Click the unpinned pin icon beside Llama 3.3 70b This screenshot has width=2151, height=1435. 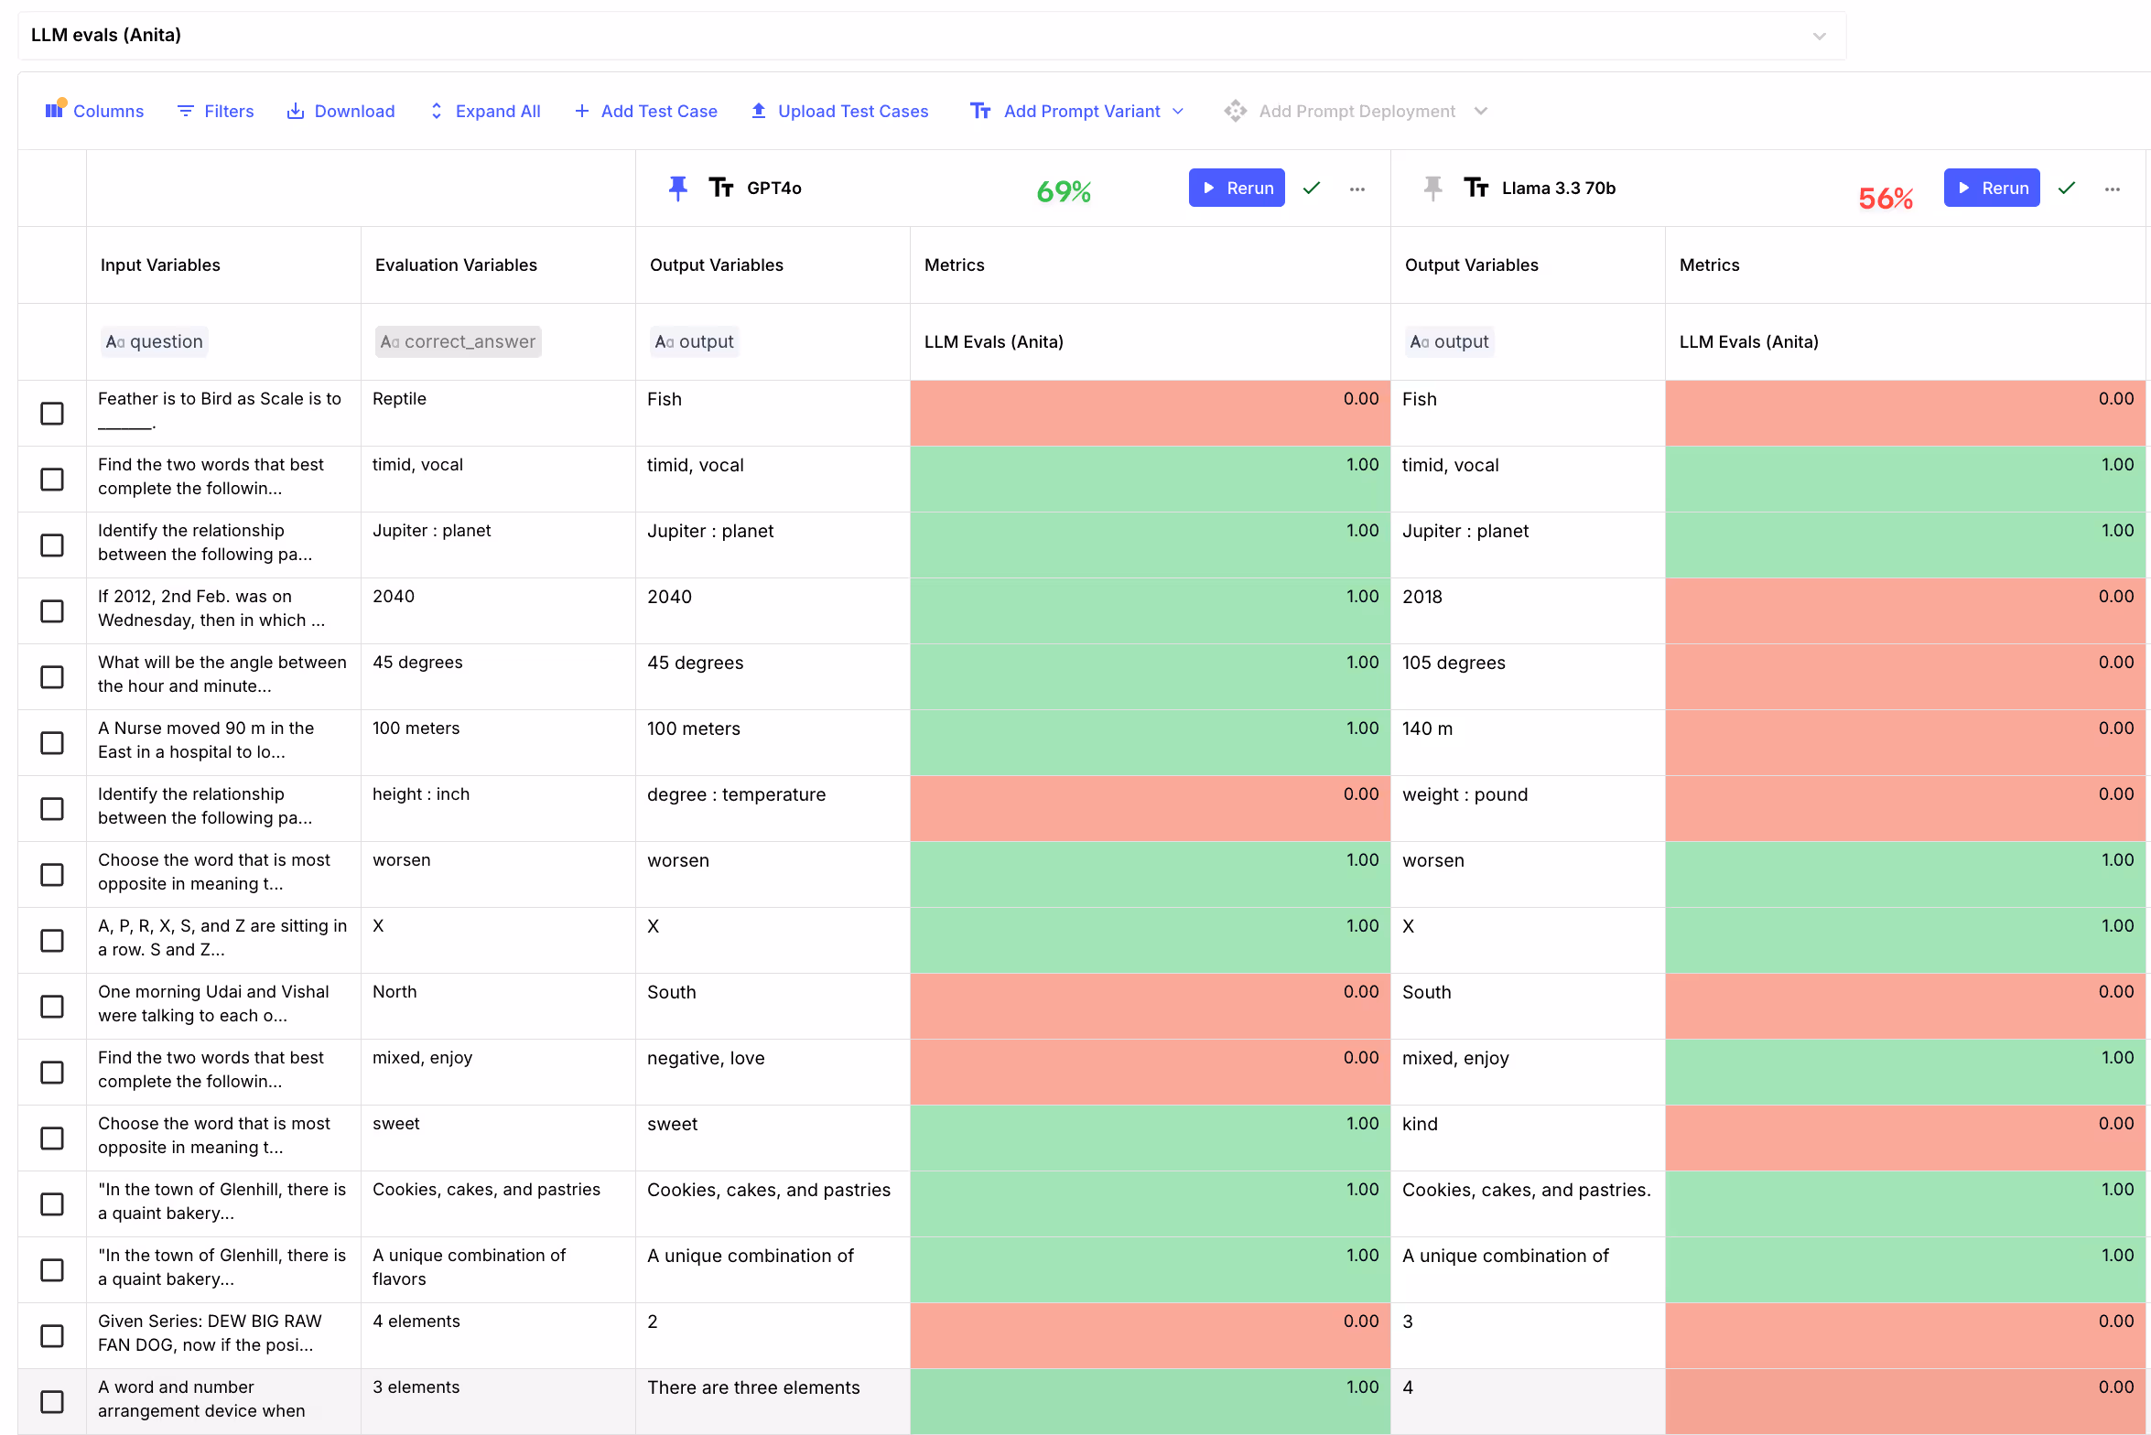(x=1432, y=189)
